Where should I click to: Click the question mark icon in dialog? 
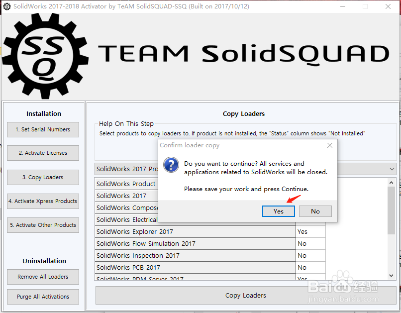pyautogui.click(x=171, y=165)
